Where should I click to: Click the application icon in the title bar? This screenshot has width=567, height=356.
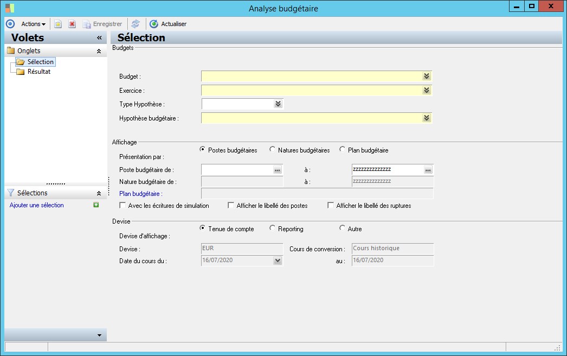click(10, 8)
